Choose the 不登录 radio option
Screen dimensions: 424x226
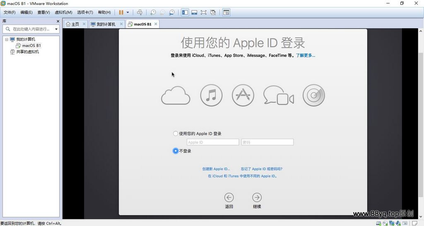point(176,151)
